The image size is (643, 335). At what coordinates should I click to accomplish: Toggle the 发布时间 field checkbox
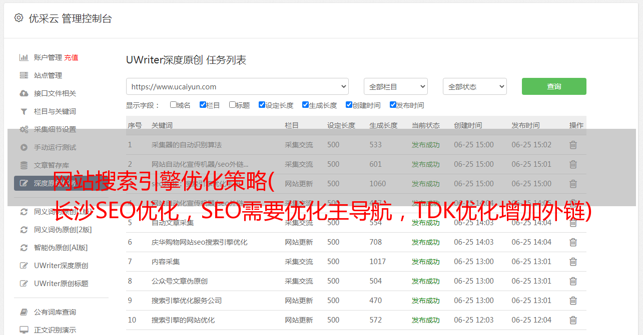tap(393, 105)
